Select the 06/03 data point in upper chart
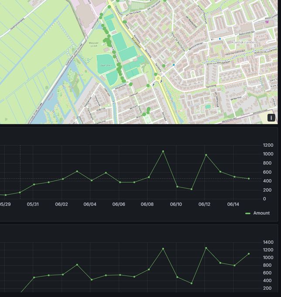The width and height of the screenshot is (281, 297). 77,171
